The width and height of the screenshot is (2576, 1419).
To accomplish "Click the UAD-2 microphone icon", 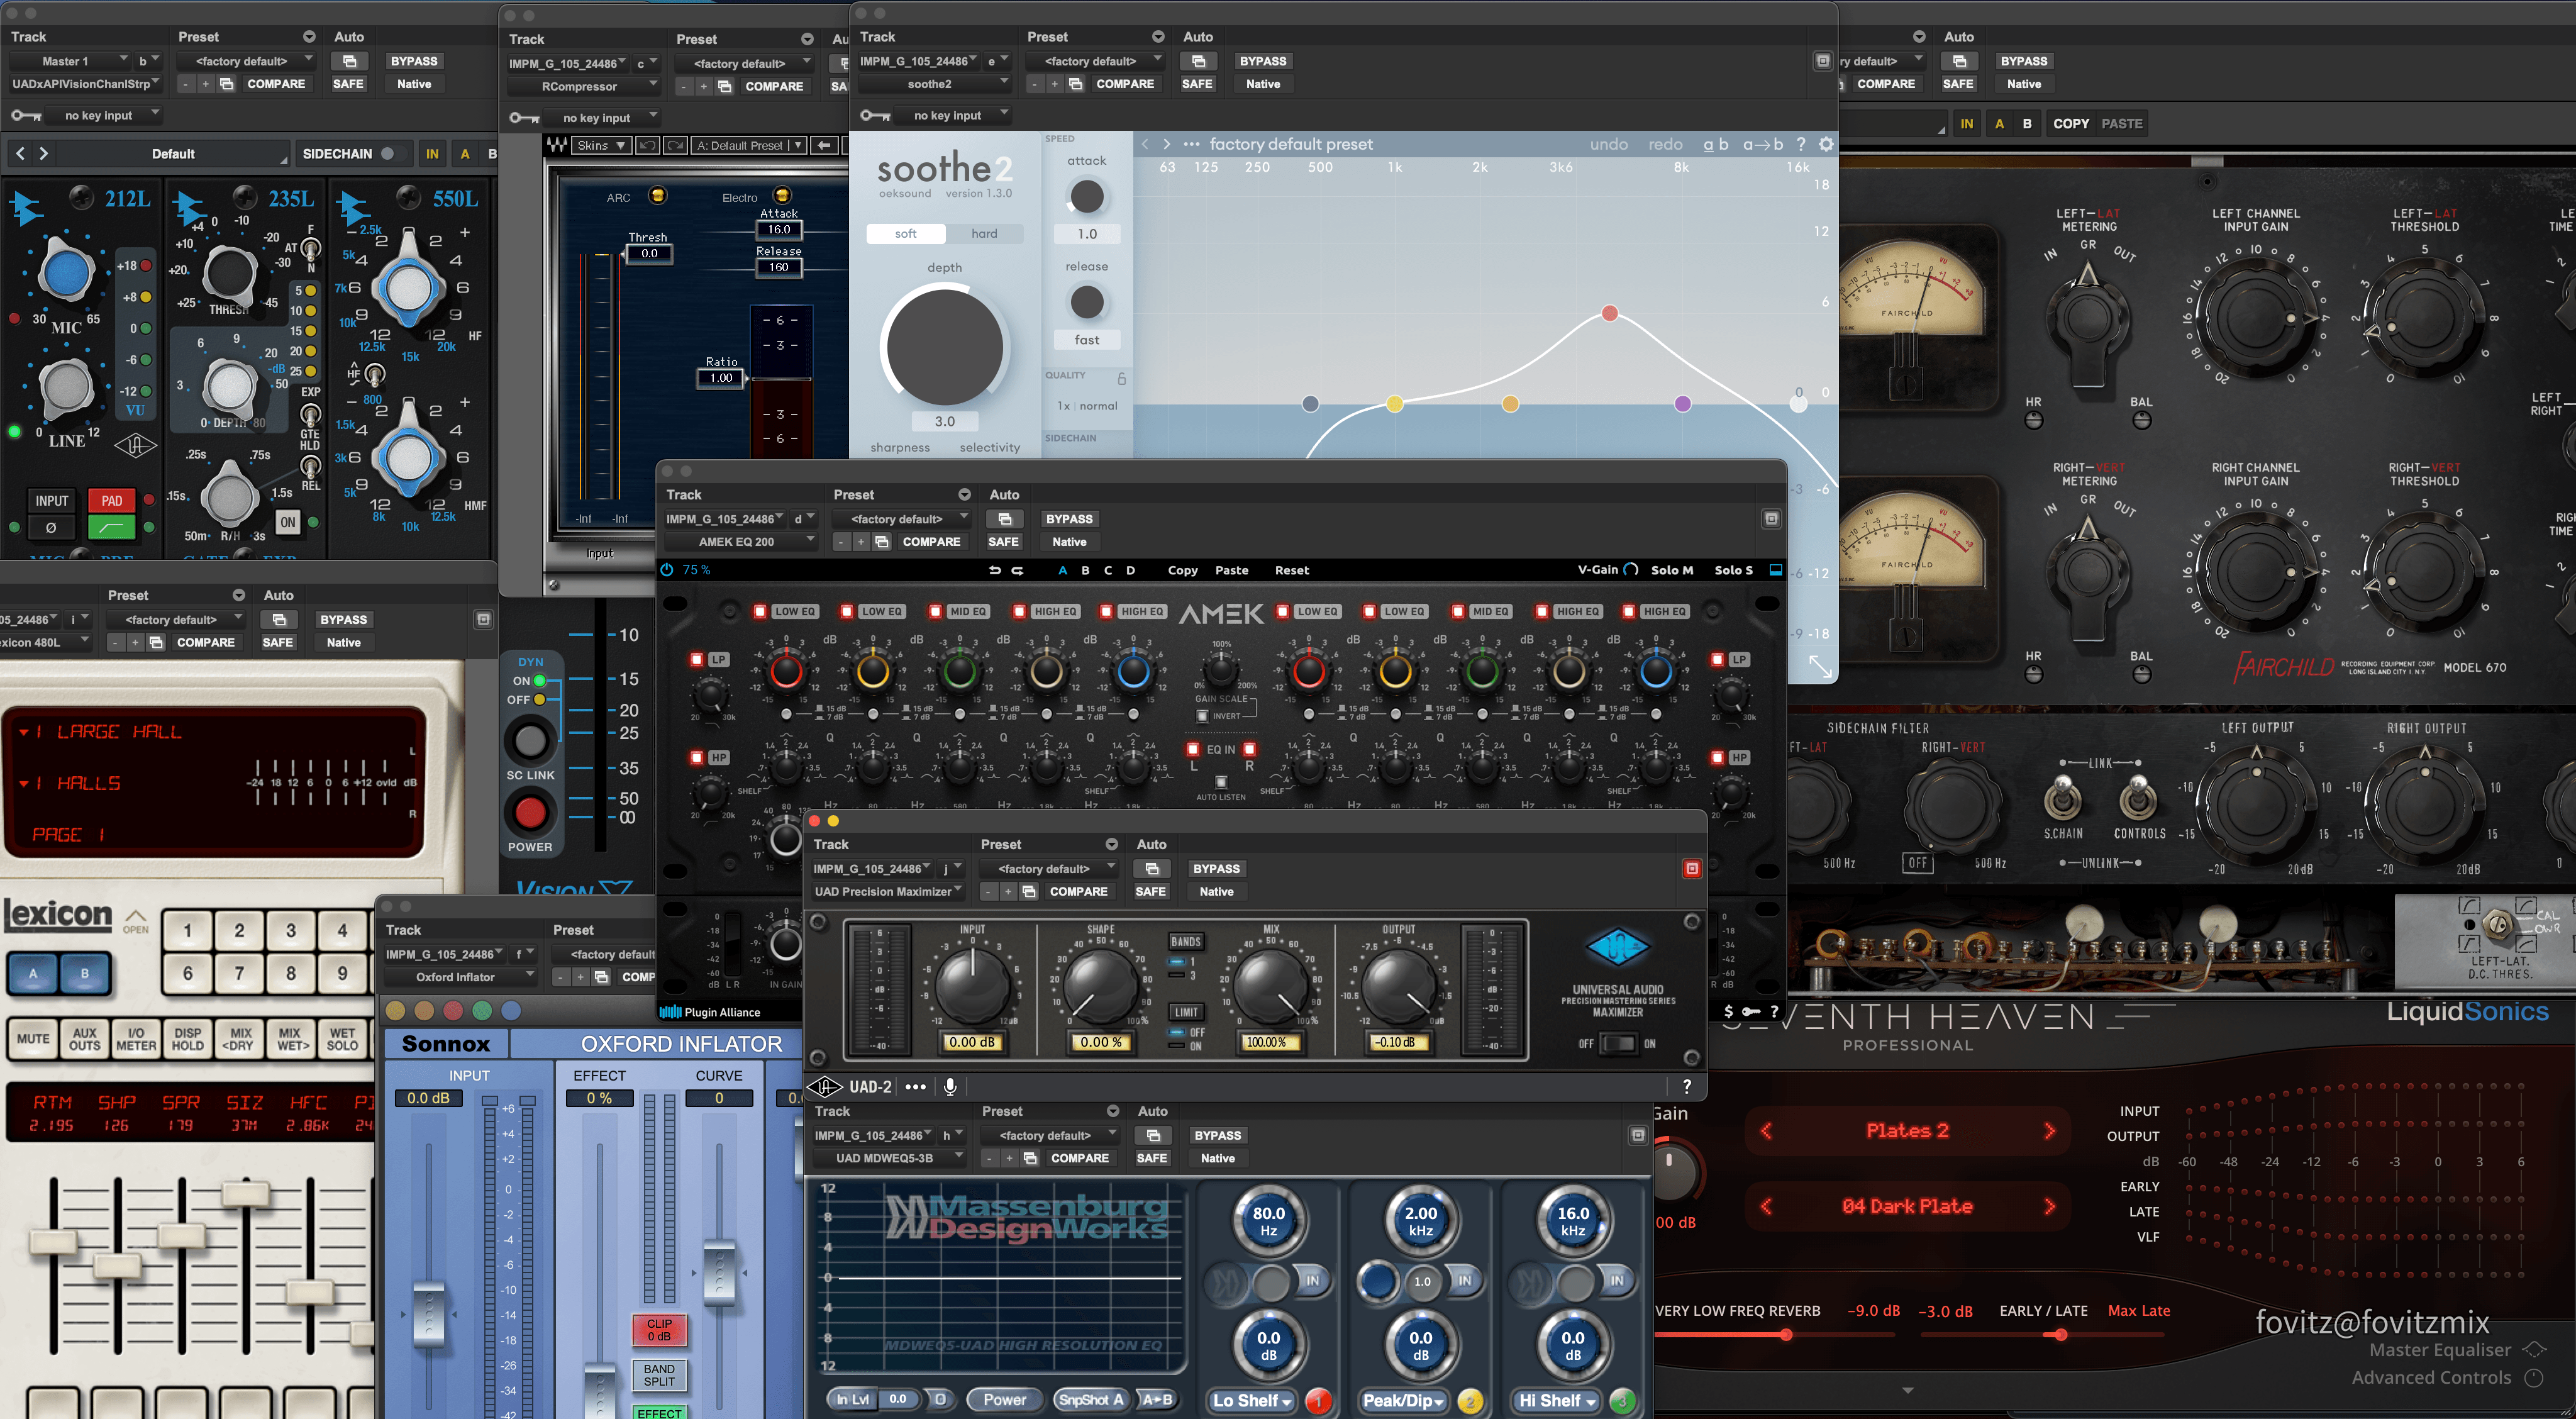I will point(950,1086).
